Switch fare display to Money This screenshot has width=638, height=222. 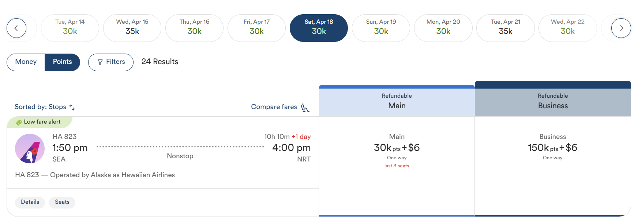pyautogui.click(x=26, y=62)
